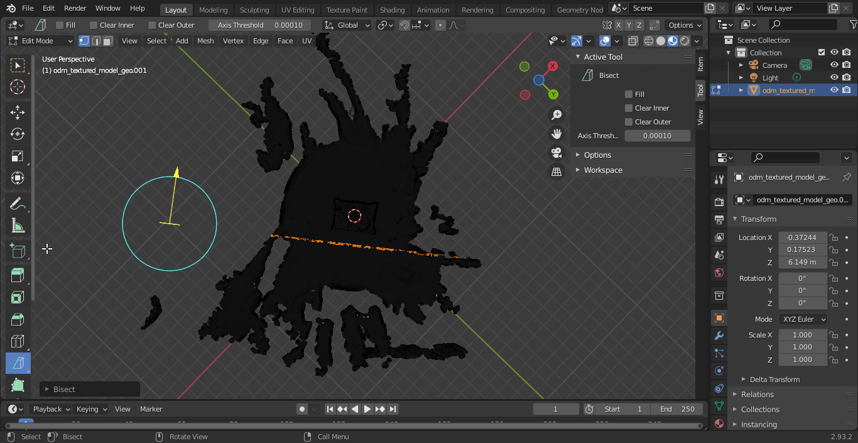Open the Keying popover button

pos(92,409)
